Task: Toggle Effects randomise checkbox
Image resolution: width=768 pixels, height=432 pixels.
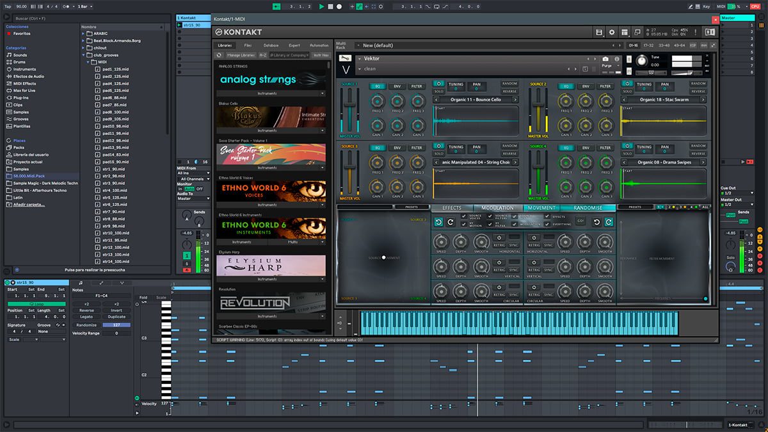Action: coord(546,217)
